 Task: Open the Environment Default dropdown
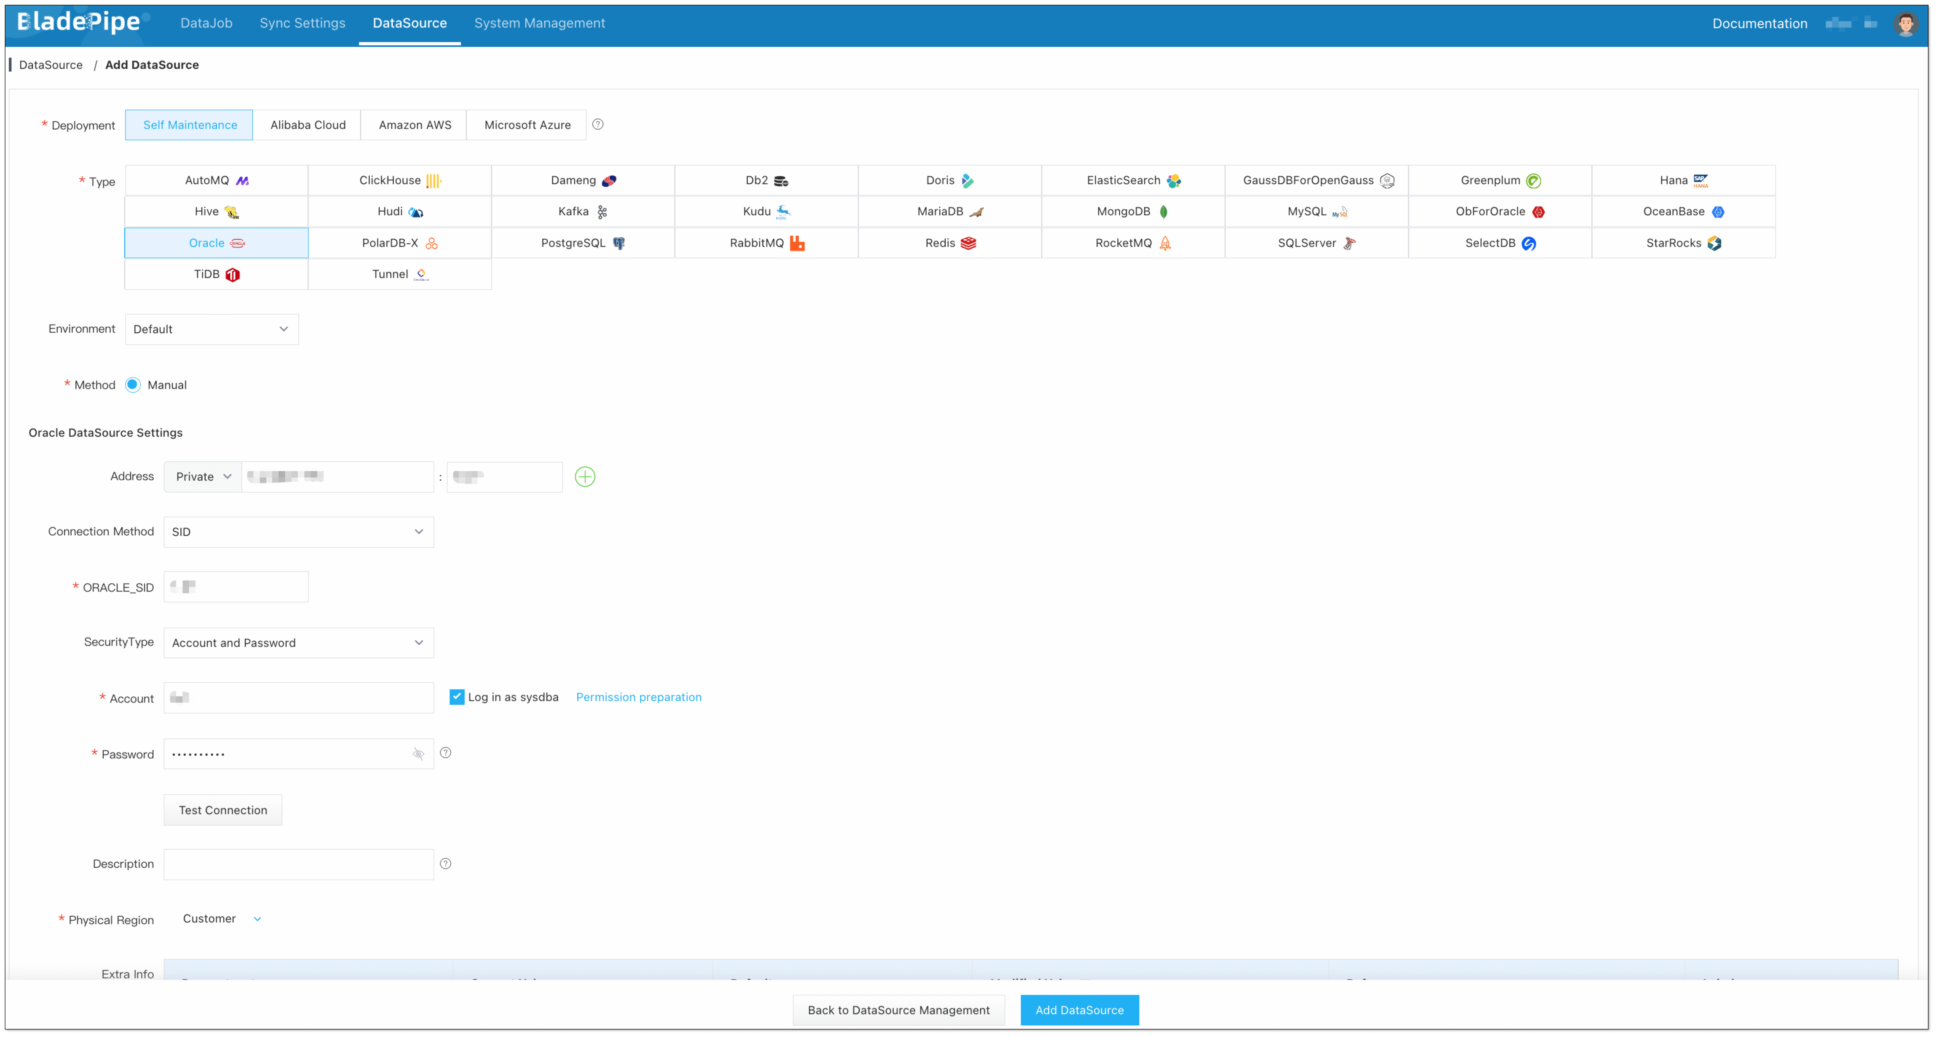pos(212,329)
